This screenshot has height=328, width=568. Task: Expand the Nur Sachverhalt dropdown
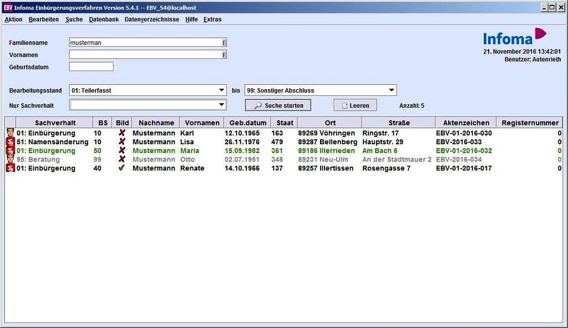[221, 105]
